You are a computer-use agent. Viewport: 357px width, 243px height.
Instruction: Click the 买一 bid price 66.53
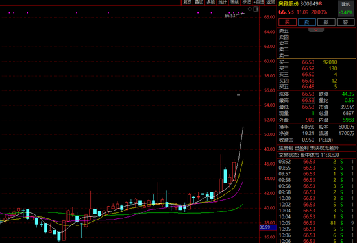[308, 62]
